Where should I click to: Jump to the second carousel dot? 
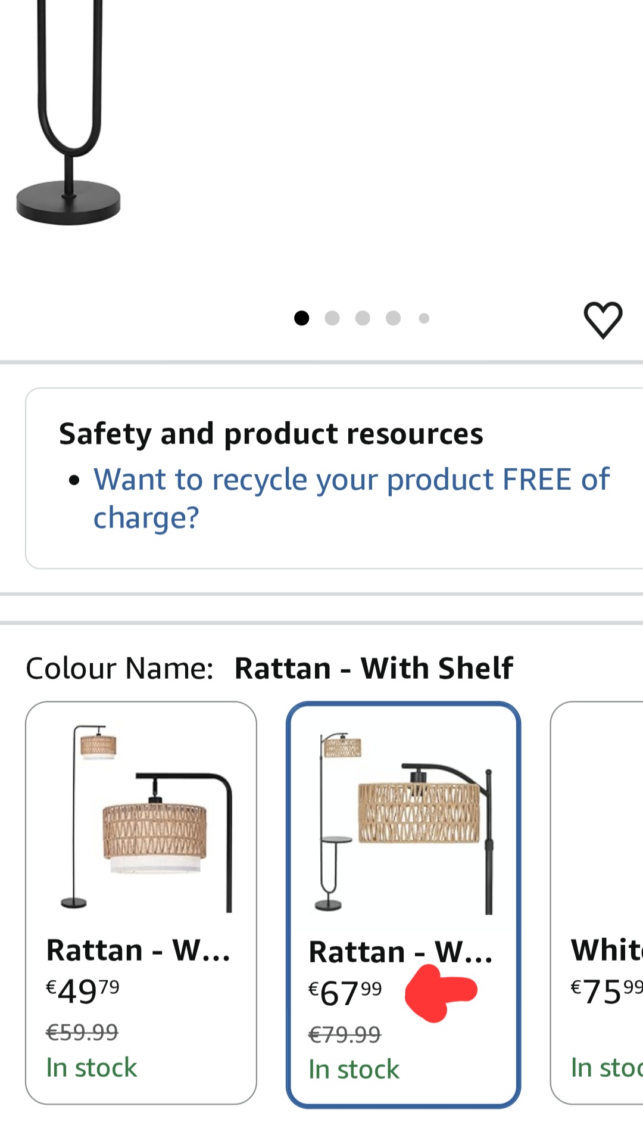pos(332,318)
